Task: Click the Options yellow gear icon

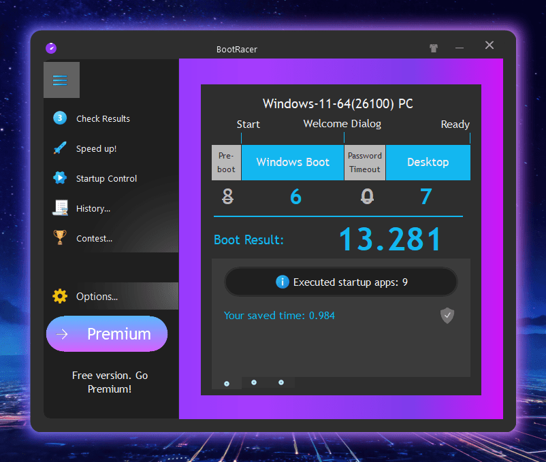Action: [x=60, y=296]
